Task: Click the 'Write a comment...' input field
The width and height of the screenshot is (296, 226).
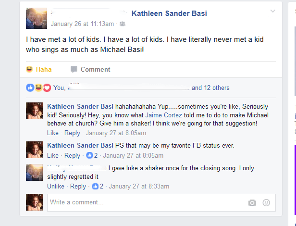Action: [144, 202]
